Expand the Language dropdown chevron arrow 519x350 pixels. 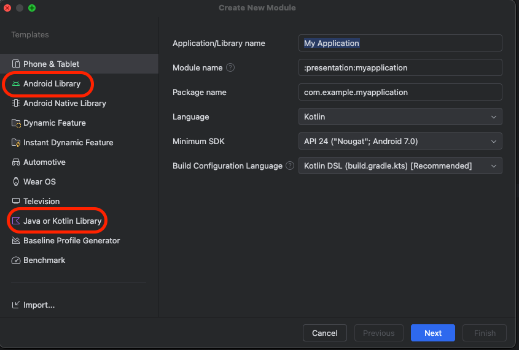coord(494,117)
